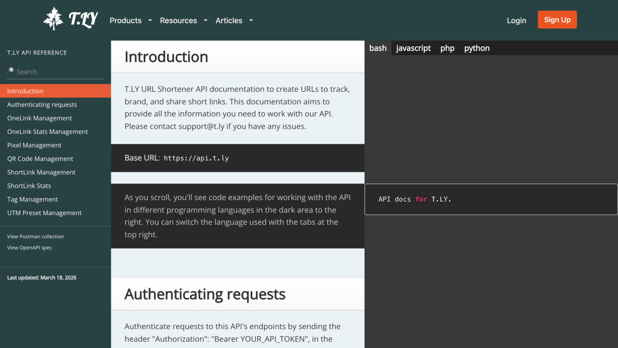Open the Articles menu
The height and width of the screenshot is (348, 618).
pyautogui.click(x=229, y=21)
